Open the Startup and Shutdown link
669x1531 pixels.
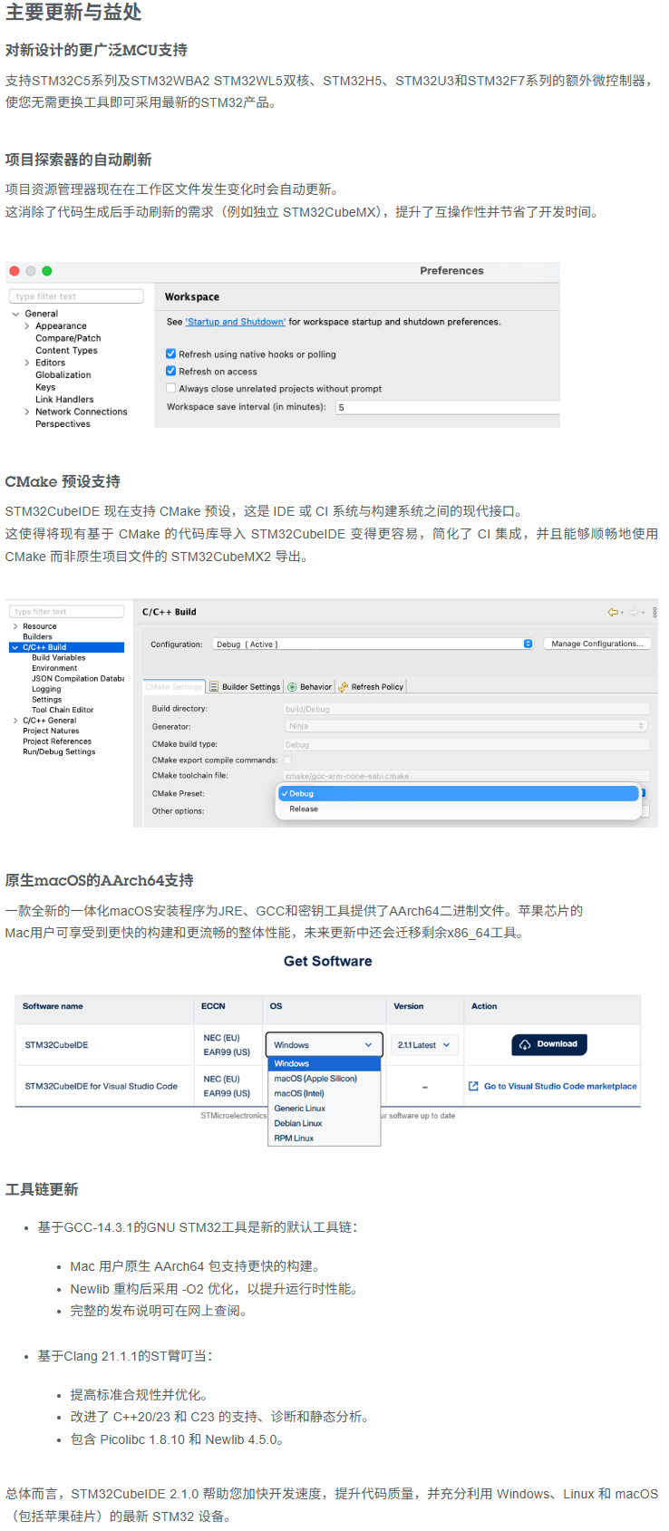coord(236,322)
